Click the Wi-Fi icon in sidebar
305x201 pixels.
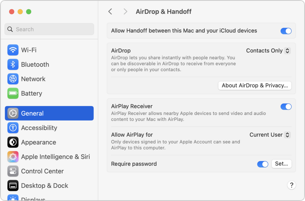[x=13, y=50]
